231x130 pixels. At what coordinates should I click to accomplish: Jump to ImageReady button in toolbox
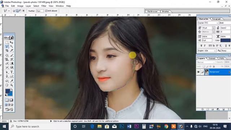coord(9,109)
